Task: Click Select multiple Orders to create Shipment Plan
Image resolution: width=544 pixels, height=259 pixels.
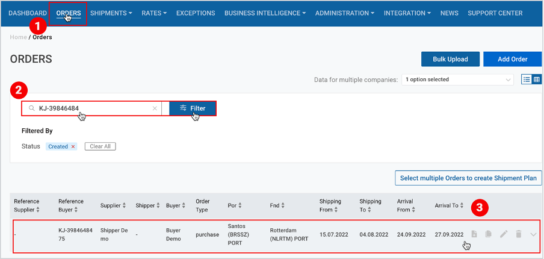Action: [x=468, y=178]
